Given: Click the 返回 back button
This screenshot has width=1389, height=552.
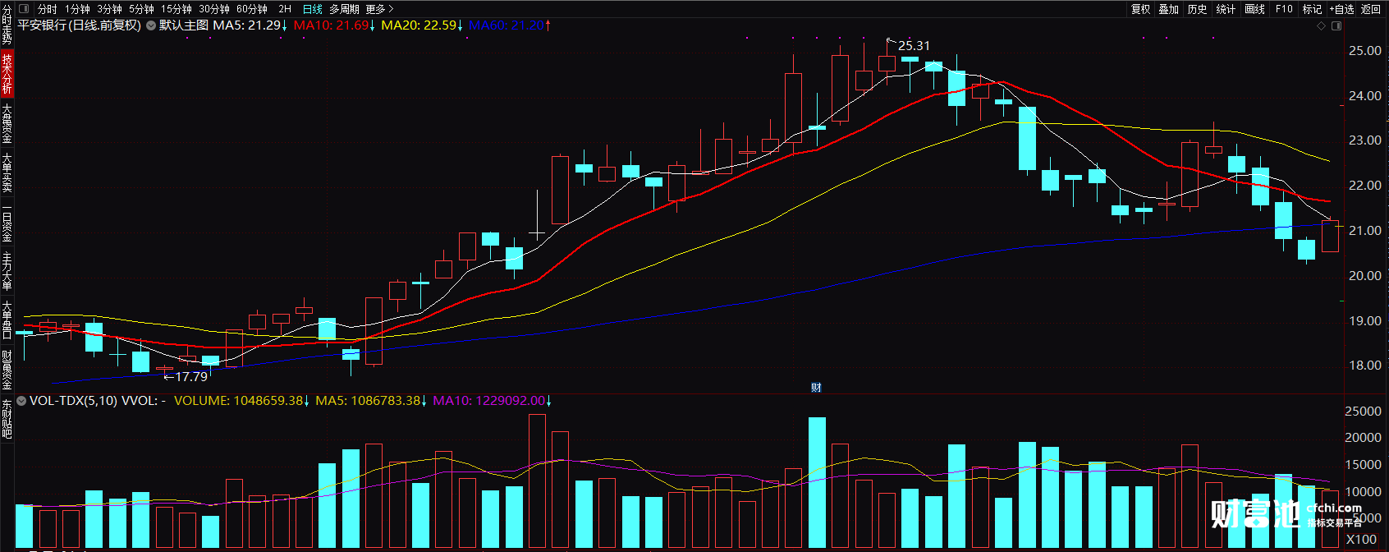Looking at the screenshot, I should pyautogui.click(x=1371, y=9).
